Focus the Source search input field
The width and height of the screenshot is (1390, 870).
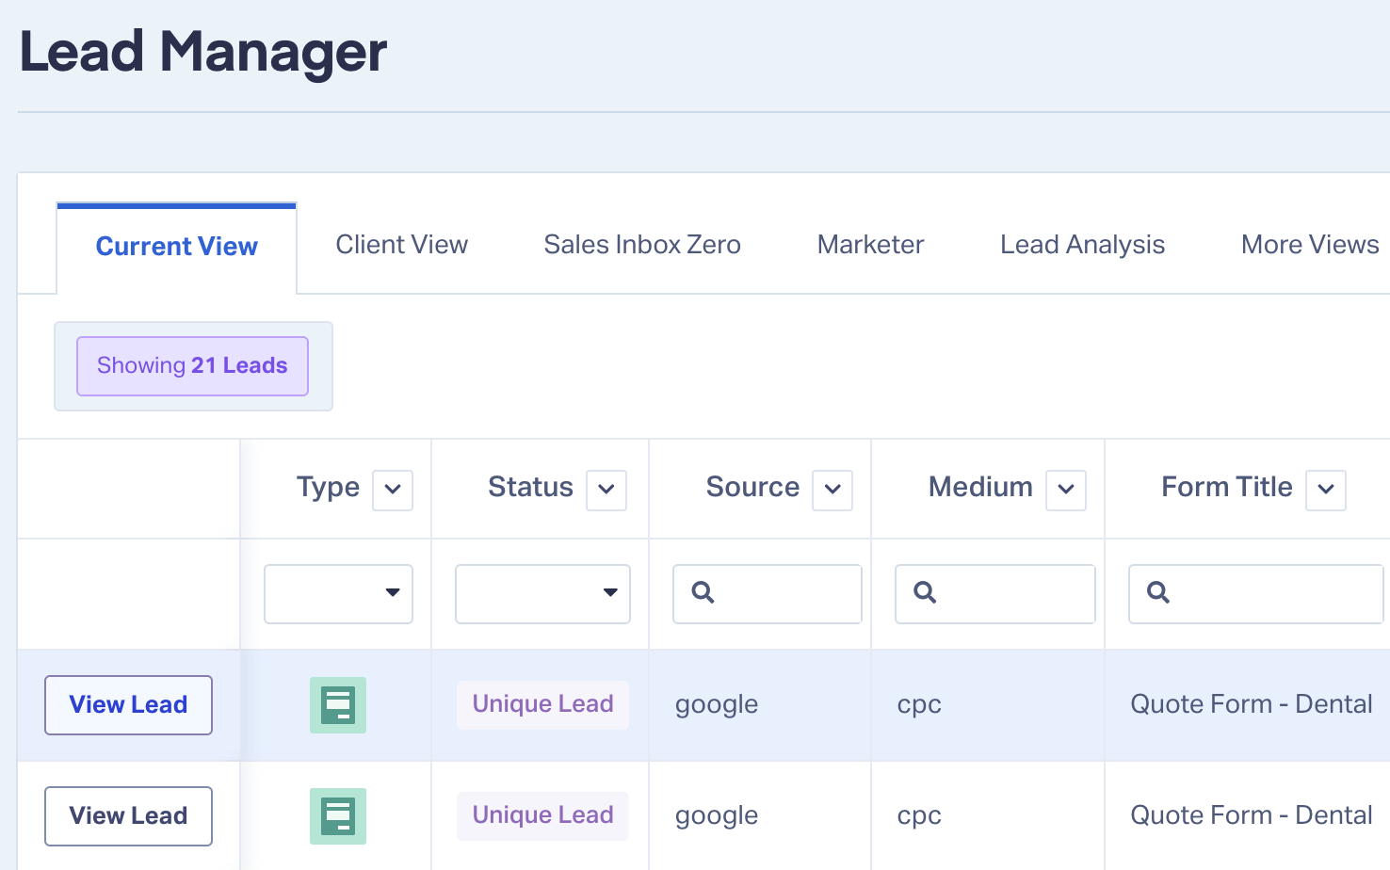point(768,593)
